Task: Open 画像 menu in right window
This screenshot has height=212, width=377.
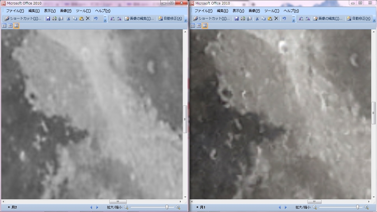Action: point(254,11)
